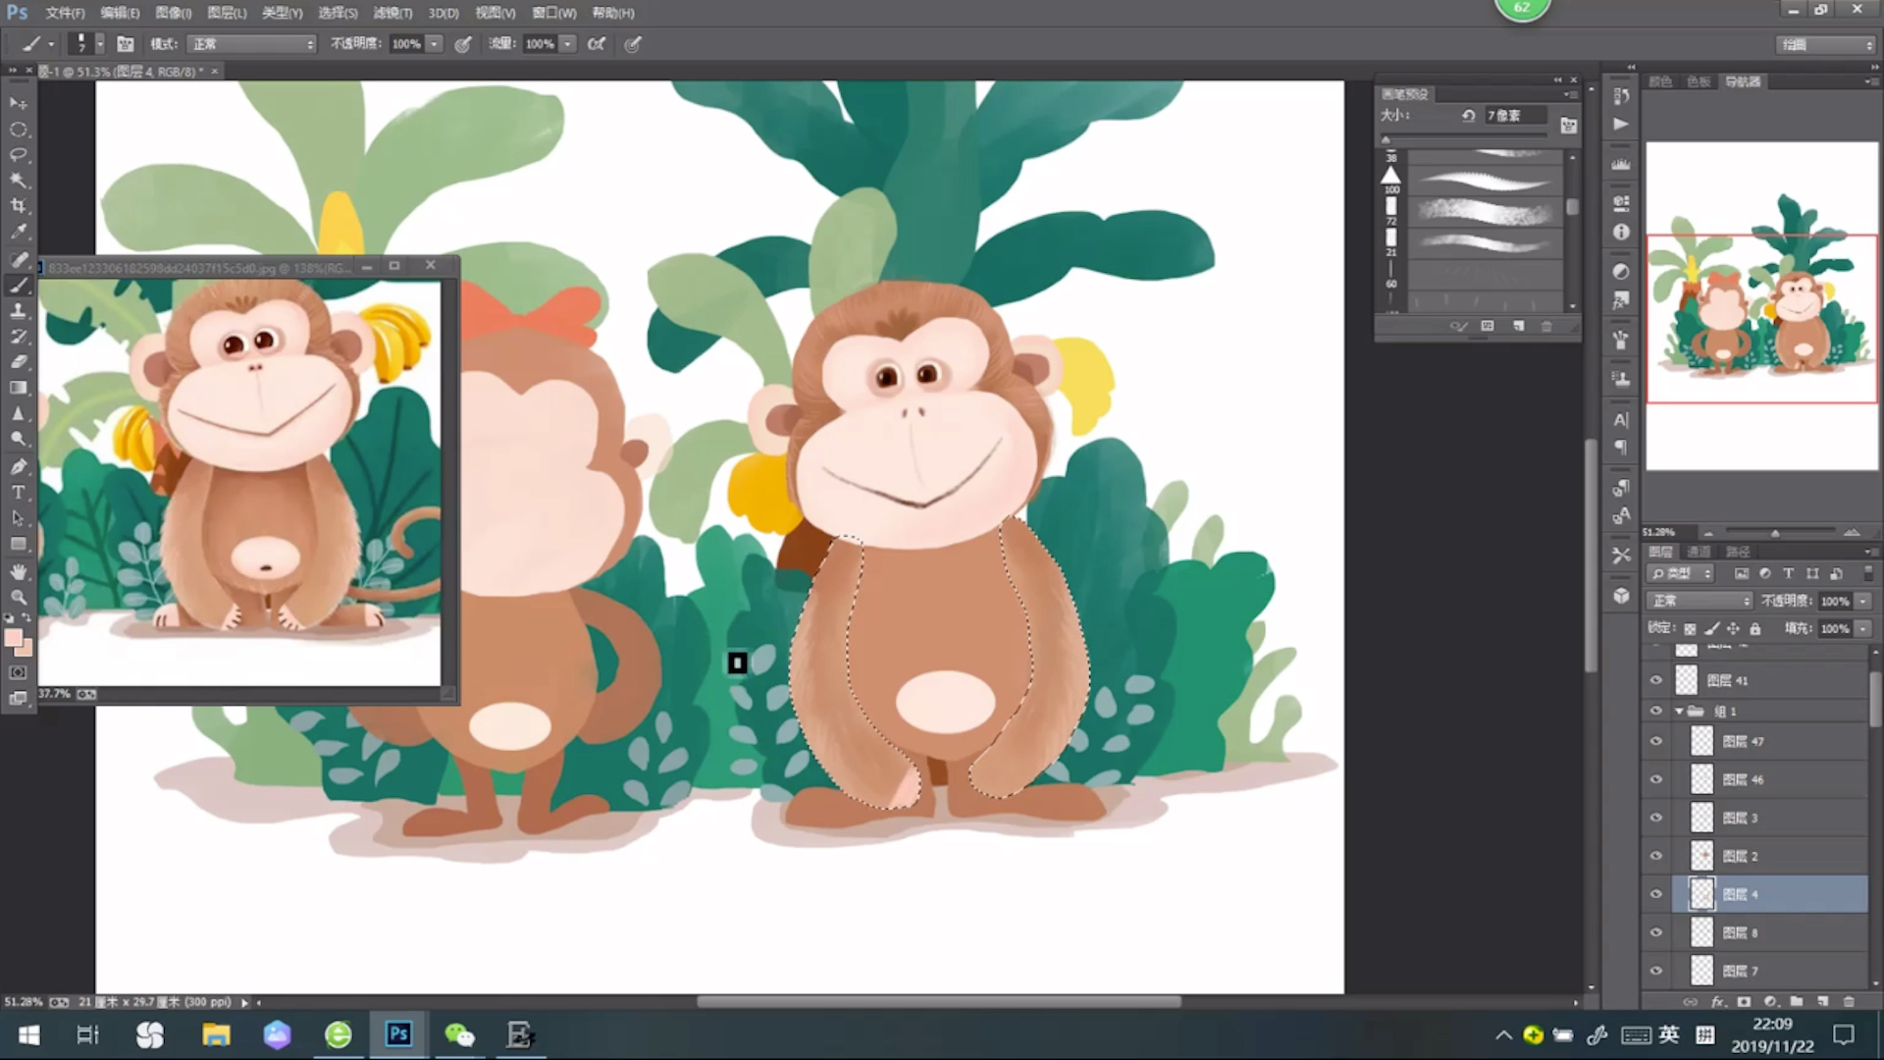Image resolution: width=1884 pixels, height=1060 pixels.
Task: Open the Actions panel play icon
Action: [x=1621, y=124]
